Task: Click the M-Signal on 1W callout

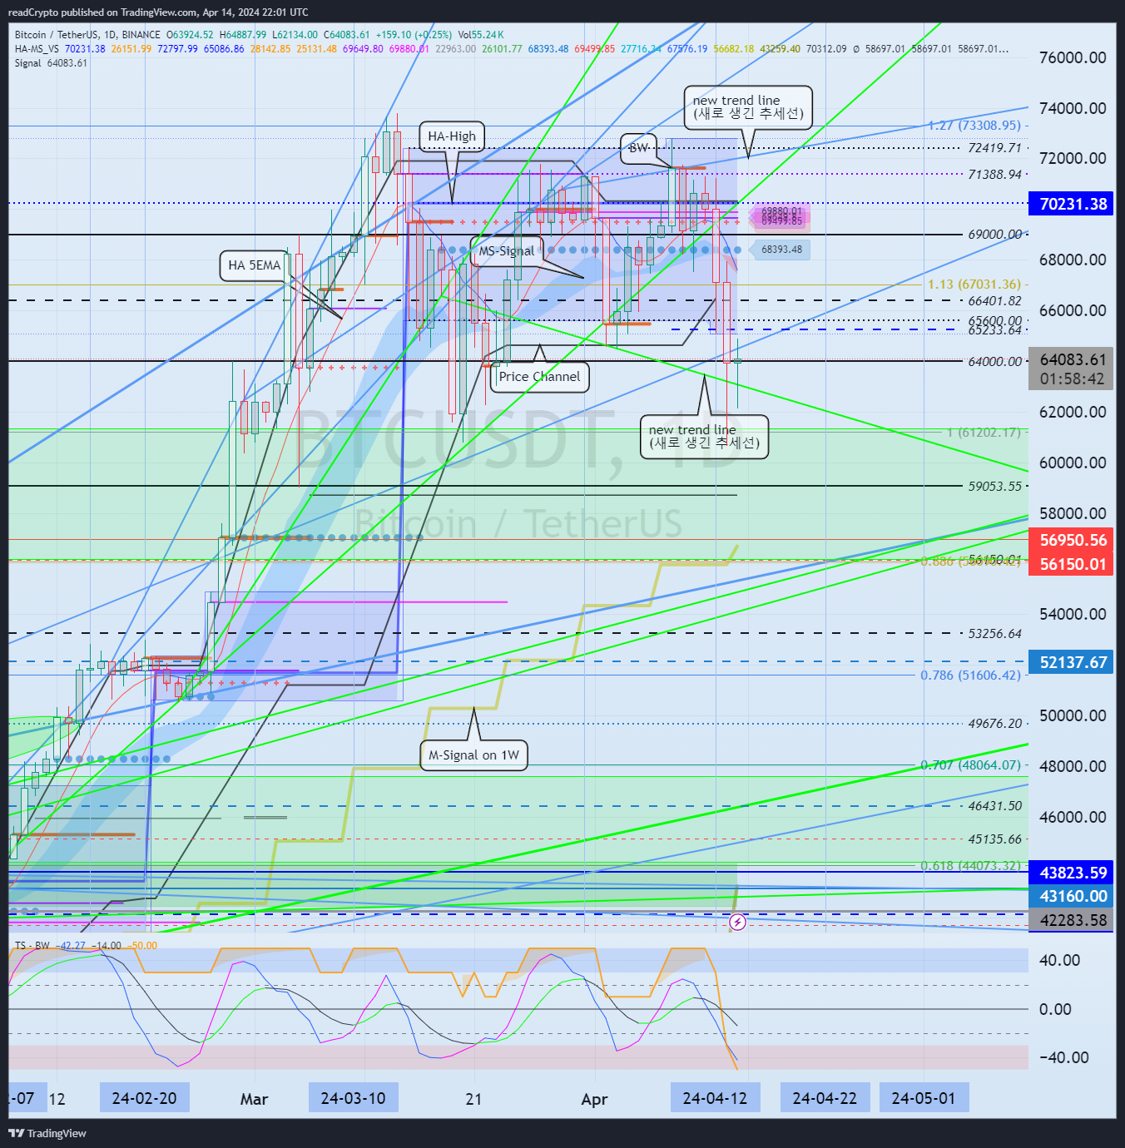Action: coord(473,755)
